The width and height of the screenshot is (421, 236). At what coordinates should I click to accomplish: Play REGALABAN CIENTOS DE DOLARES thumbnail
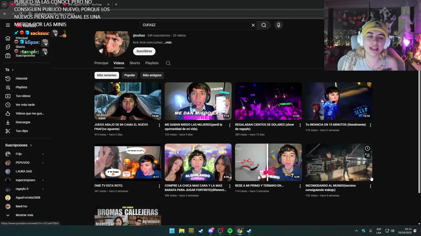click(x=268, y=101)
